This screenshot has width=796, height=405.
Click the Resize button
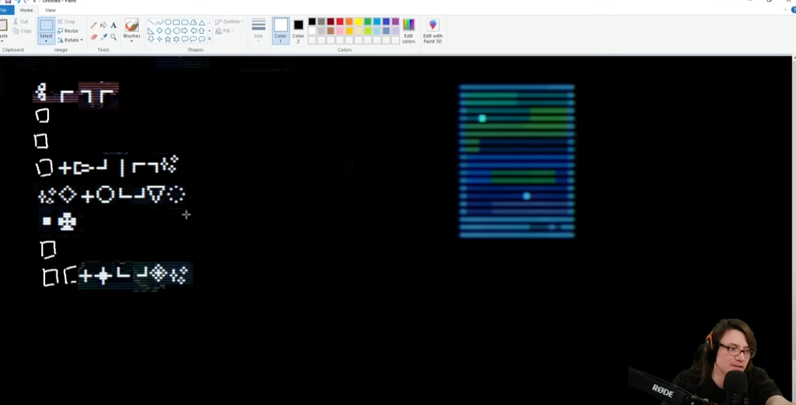tap(67, 31)
